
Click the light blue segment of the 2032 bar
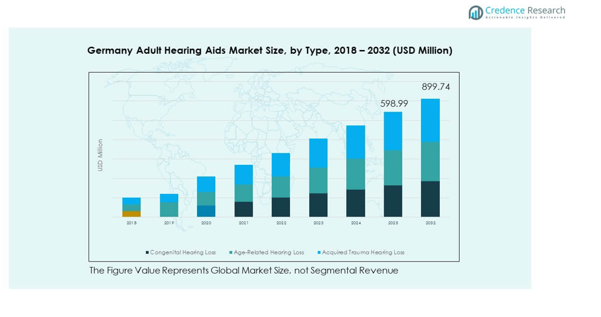point(430,120)
